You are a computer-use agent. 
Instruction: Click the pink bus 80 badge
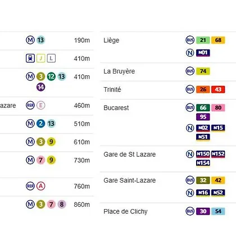218,108
